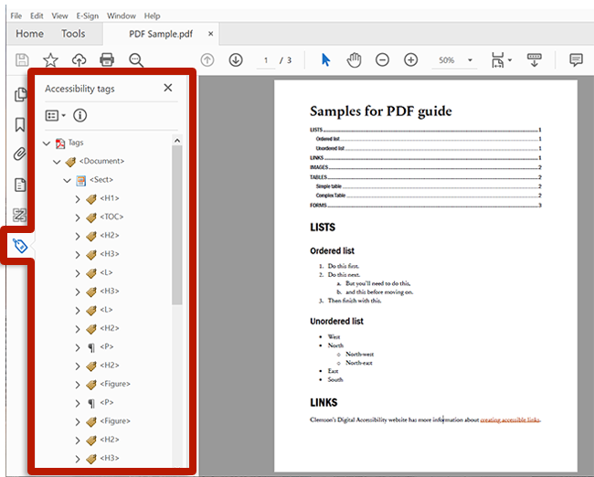Click the Ordered list subheading in the document

(332, 250)
